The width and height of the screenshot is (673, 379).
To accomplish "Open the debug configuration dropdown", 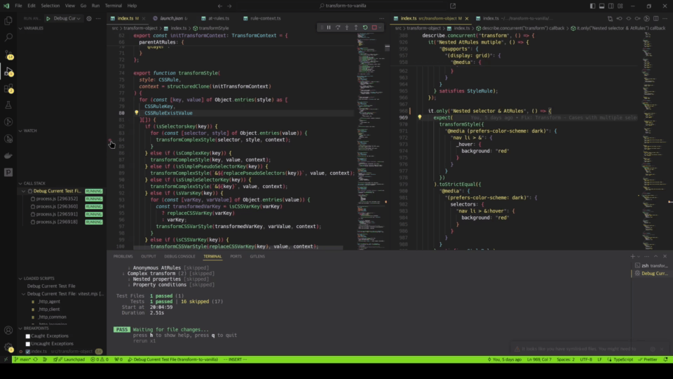I will [x=67, y=18].
